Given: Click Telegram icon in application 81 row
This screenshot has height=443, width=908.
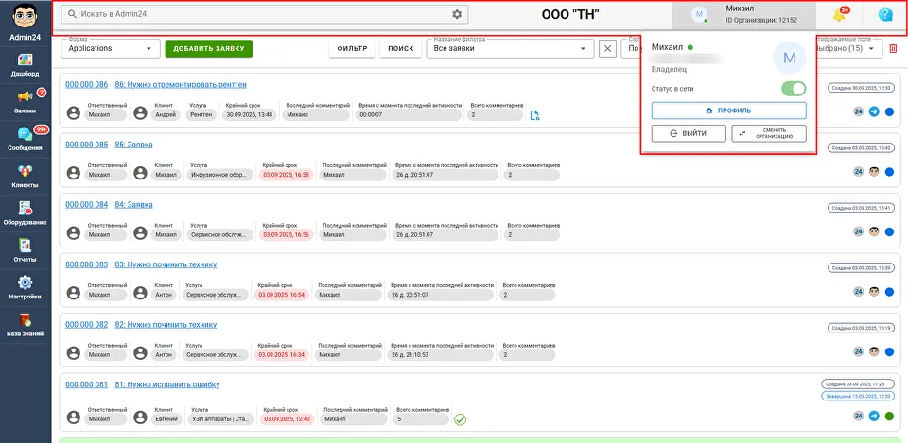Looking at the screenshot, I should click(874, 416).
